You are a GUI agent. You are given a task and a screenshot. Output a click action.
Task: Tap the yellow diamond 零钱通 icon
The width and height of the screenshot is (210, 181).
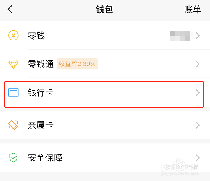tap(13, 64)
